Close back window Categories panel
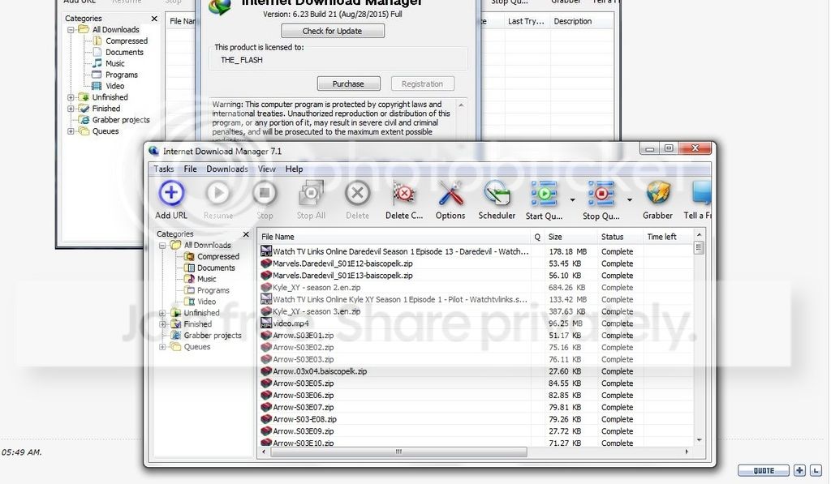Viewport: 831px width, 484px height. [x=154, y=19]
